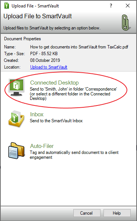
Task: Click 'Tag and automatically send document' description
Action: [x=74, y=155]
